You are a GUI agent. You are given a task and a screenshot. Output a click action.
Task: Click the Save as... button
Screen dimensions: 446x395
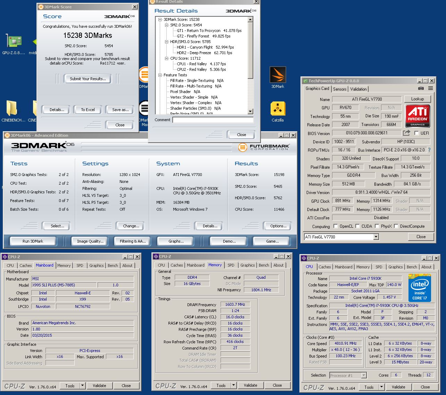pyautogui.click(x=120, y=110)
